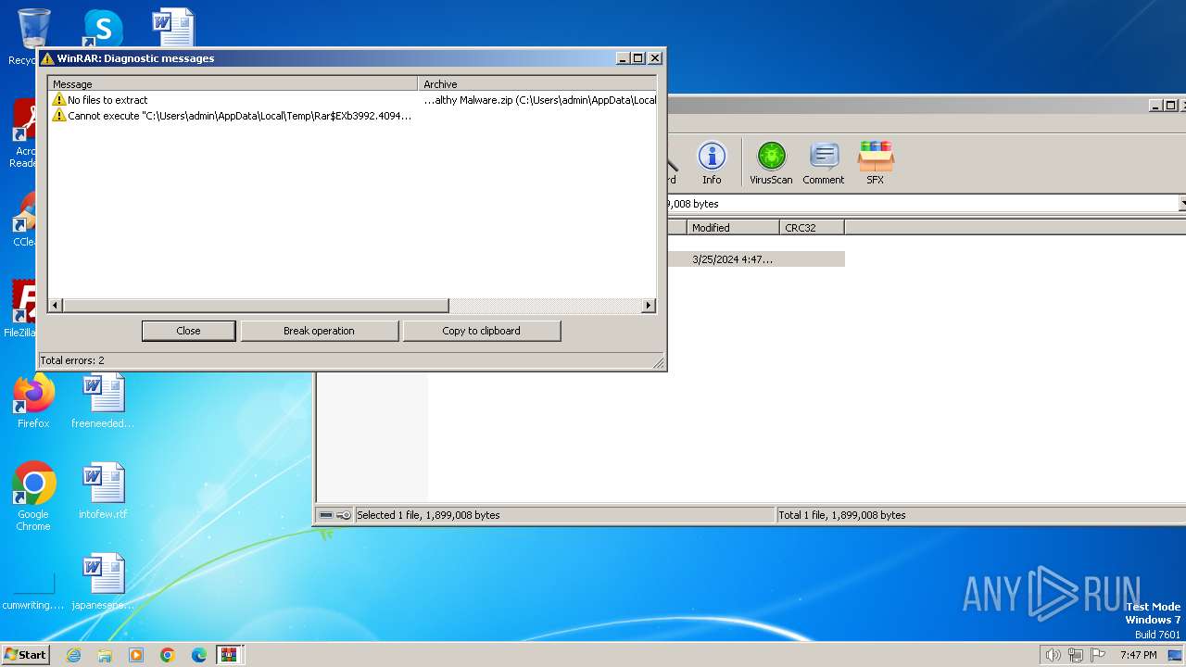Open Chrome from the taskbar

168,655
